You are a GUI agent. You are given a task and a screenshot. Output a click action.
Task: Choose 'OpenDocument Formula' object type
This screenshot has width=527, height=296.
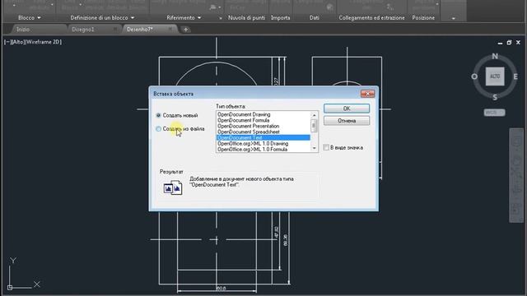(243, 120)
